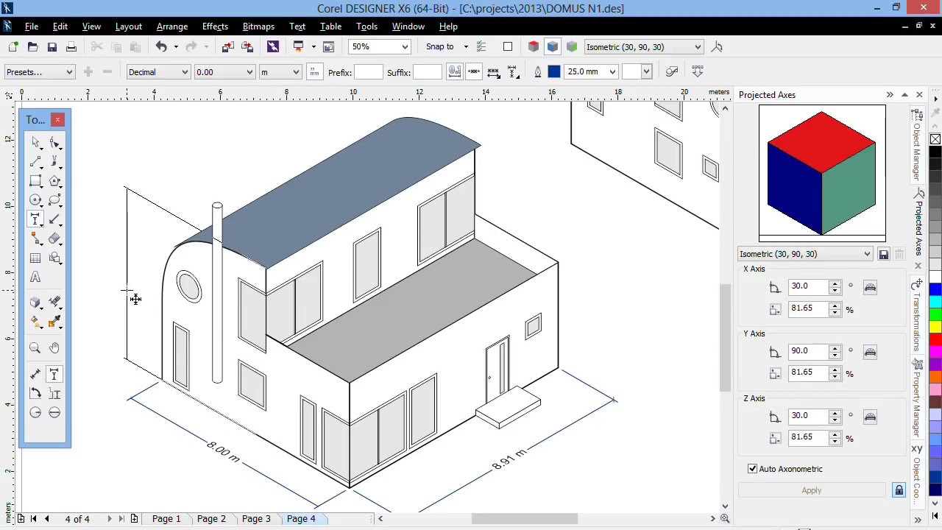Click X Axis view-from-plane icon

click(870, 288)
